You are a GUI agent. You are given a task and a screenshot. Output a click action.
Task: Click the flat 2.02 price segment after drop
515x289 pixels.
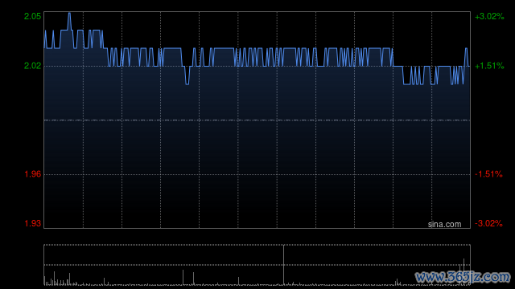[x=398, y=66]
